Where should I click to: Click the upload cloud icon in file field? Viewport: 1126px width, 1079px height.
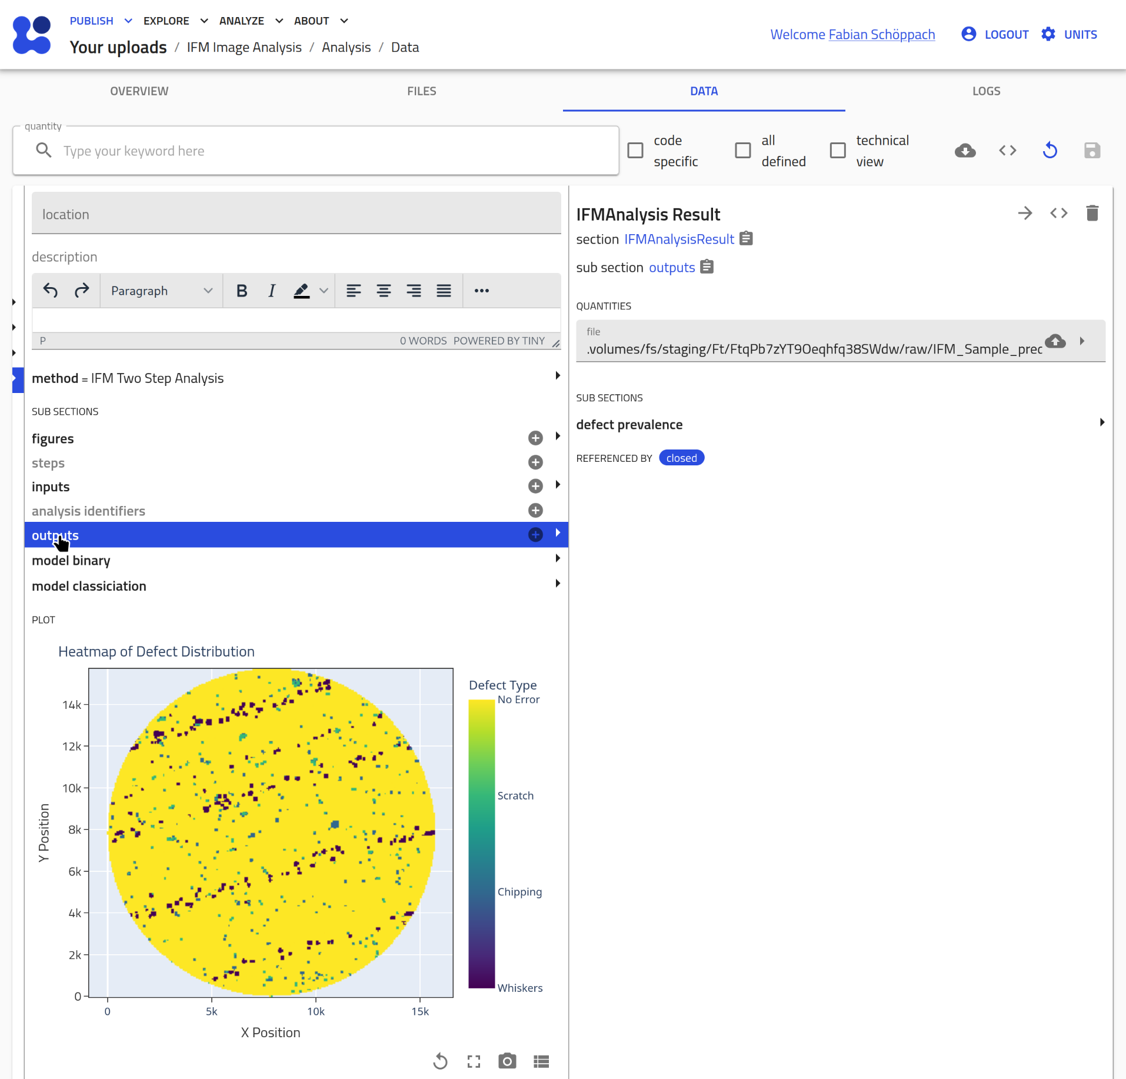[1055, 341]
